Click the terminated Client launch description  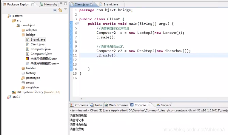click(x=149, y=111)
